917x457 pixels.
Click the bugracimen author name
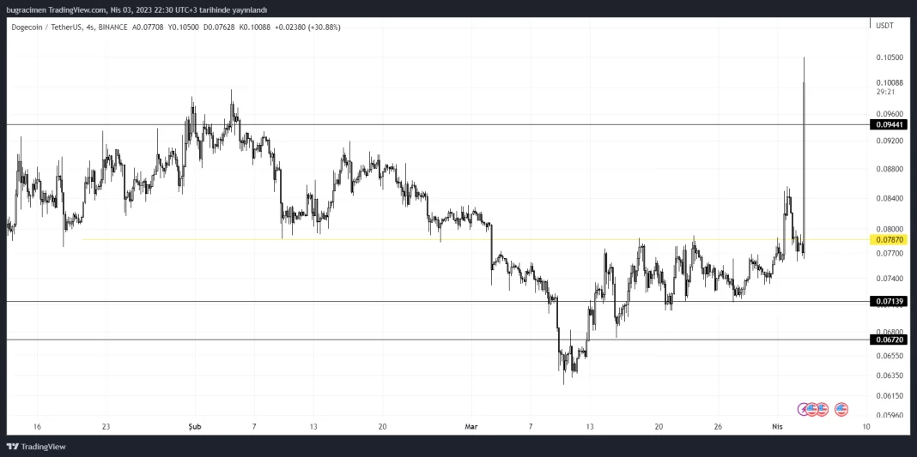(x=26, y=10)
